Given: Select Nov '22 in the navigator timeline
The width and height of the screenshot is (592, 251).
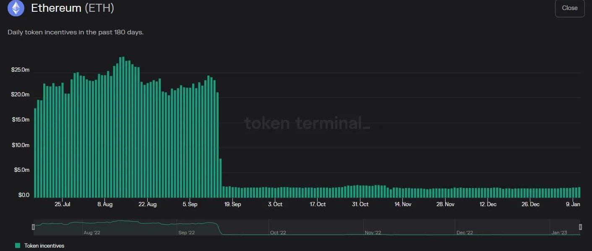Looking at the screenshot, I should pyautogui.click(x=373, y=233).
